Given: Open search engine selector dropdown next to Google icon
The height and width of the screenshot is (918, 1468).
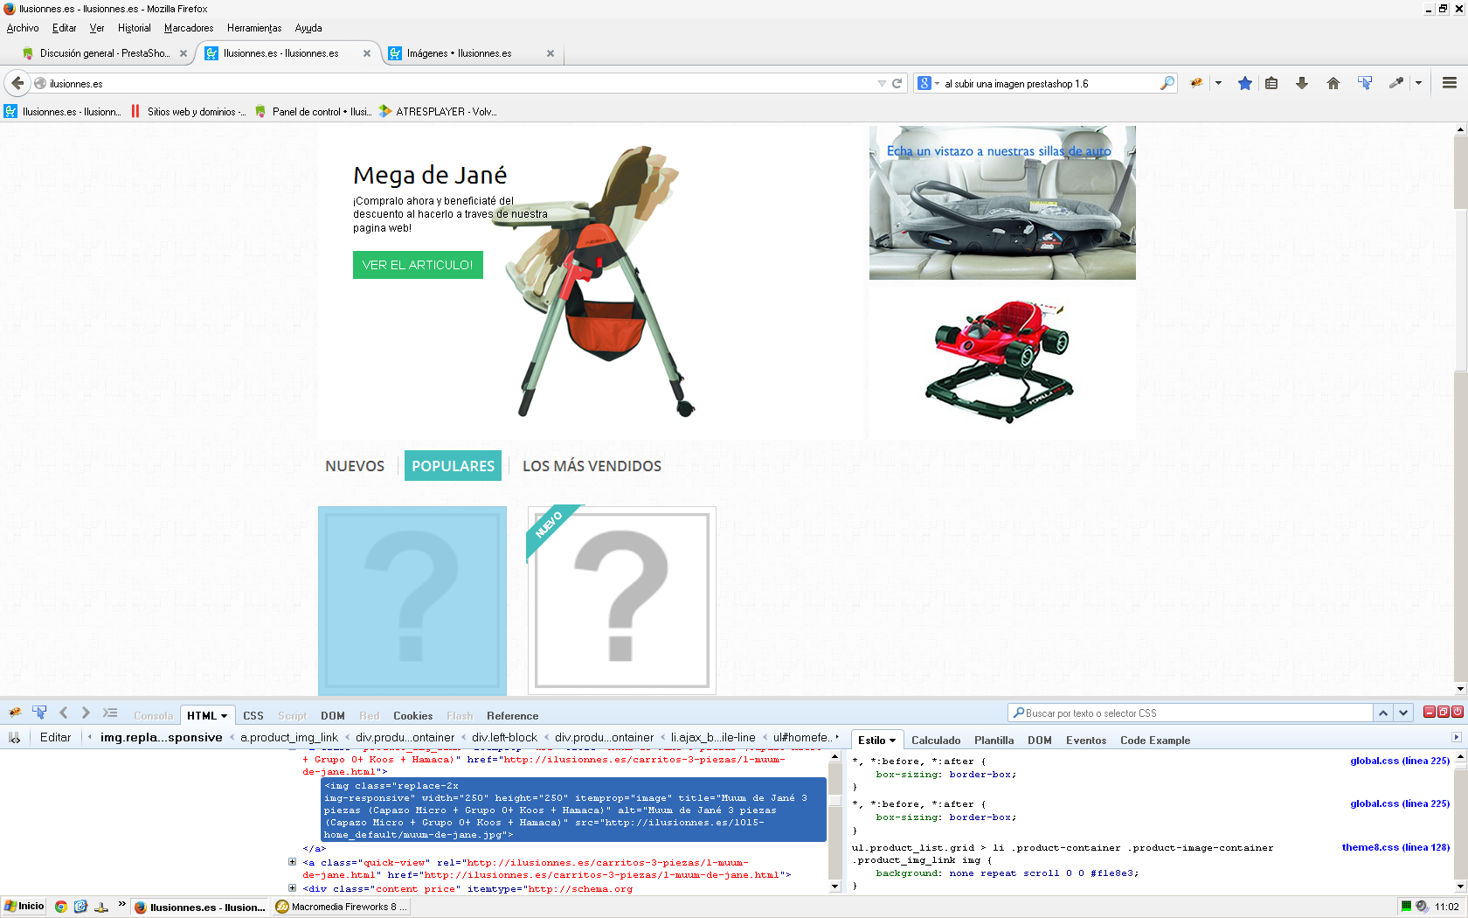Looking at the screenshot, I should click(937, 84).
